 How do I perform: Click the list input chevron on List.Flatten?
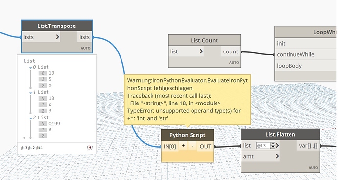click(277, 146)
